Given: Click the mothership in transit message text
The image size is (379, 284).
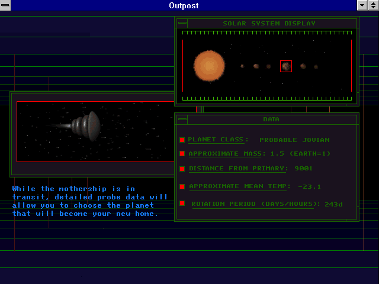Looking at the screenshot, I should point(89,201).
